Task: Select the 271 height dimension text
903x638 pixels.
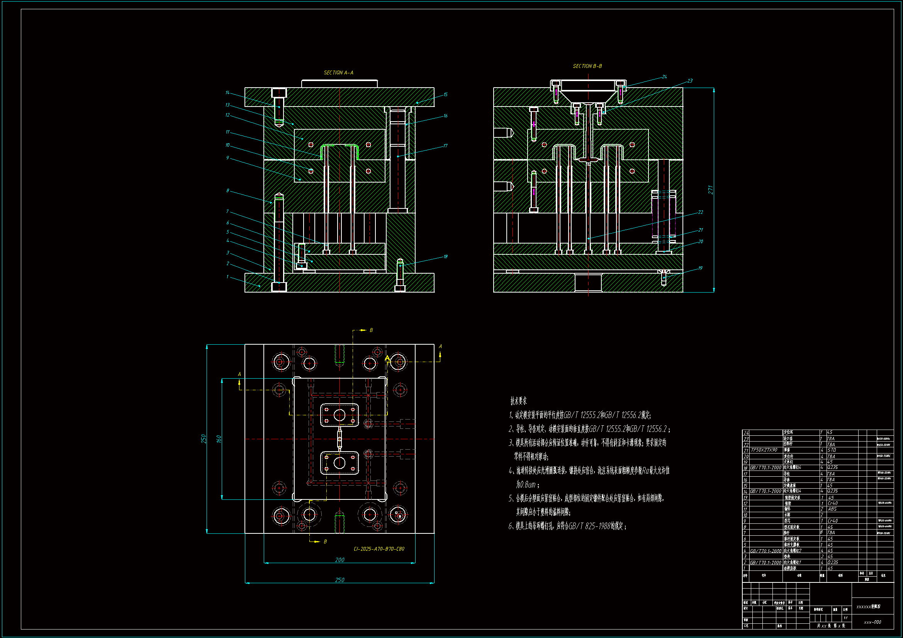Action: [710, 190]
